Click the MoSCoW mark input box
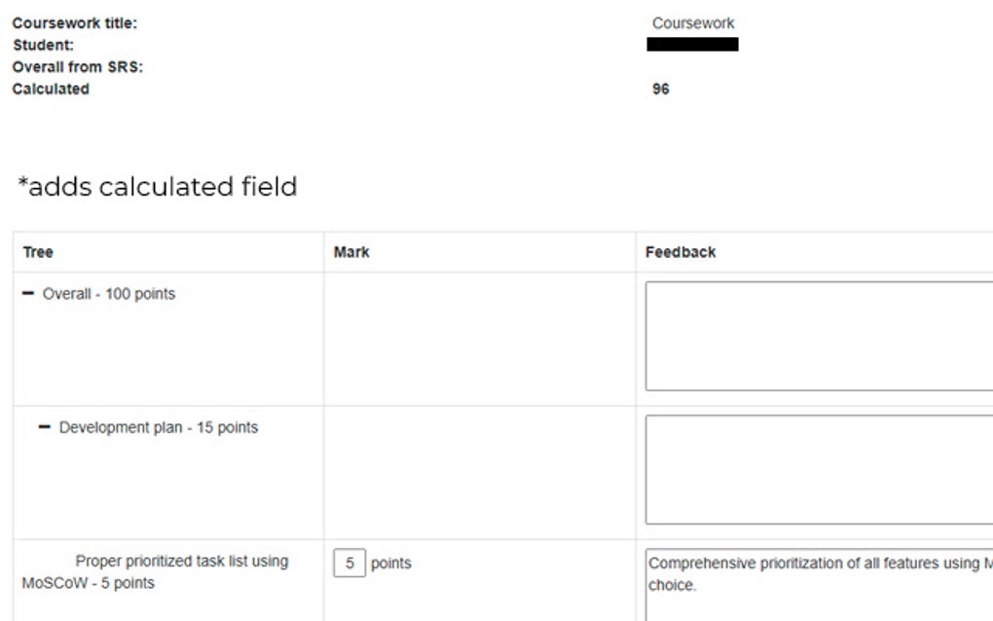The width and height of the screenshot is (993, 621). (x=349, y=564)
